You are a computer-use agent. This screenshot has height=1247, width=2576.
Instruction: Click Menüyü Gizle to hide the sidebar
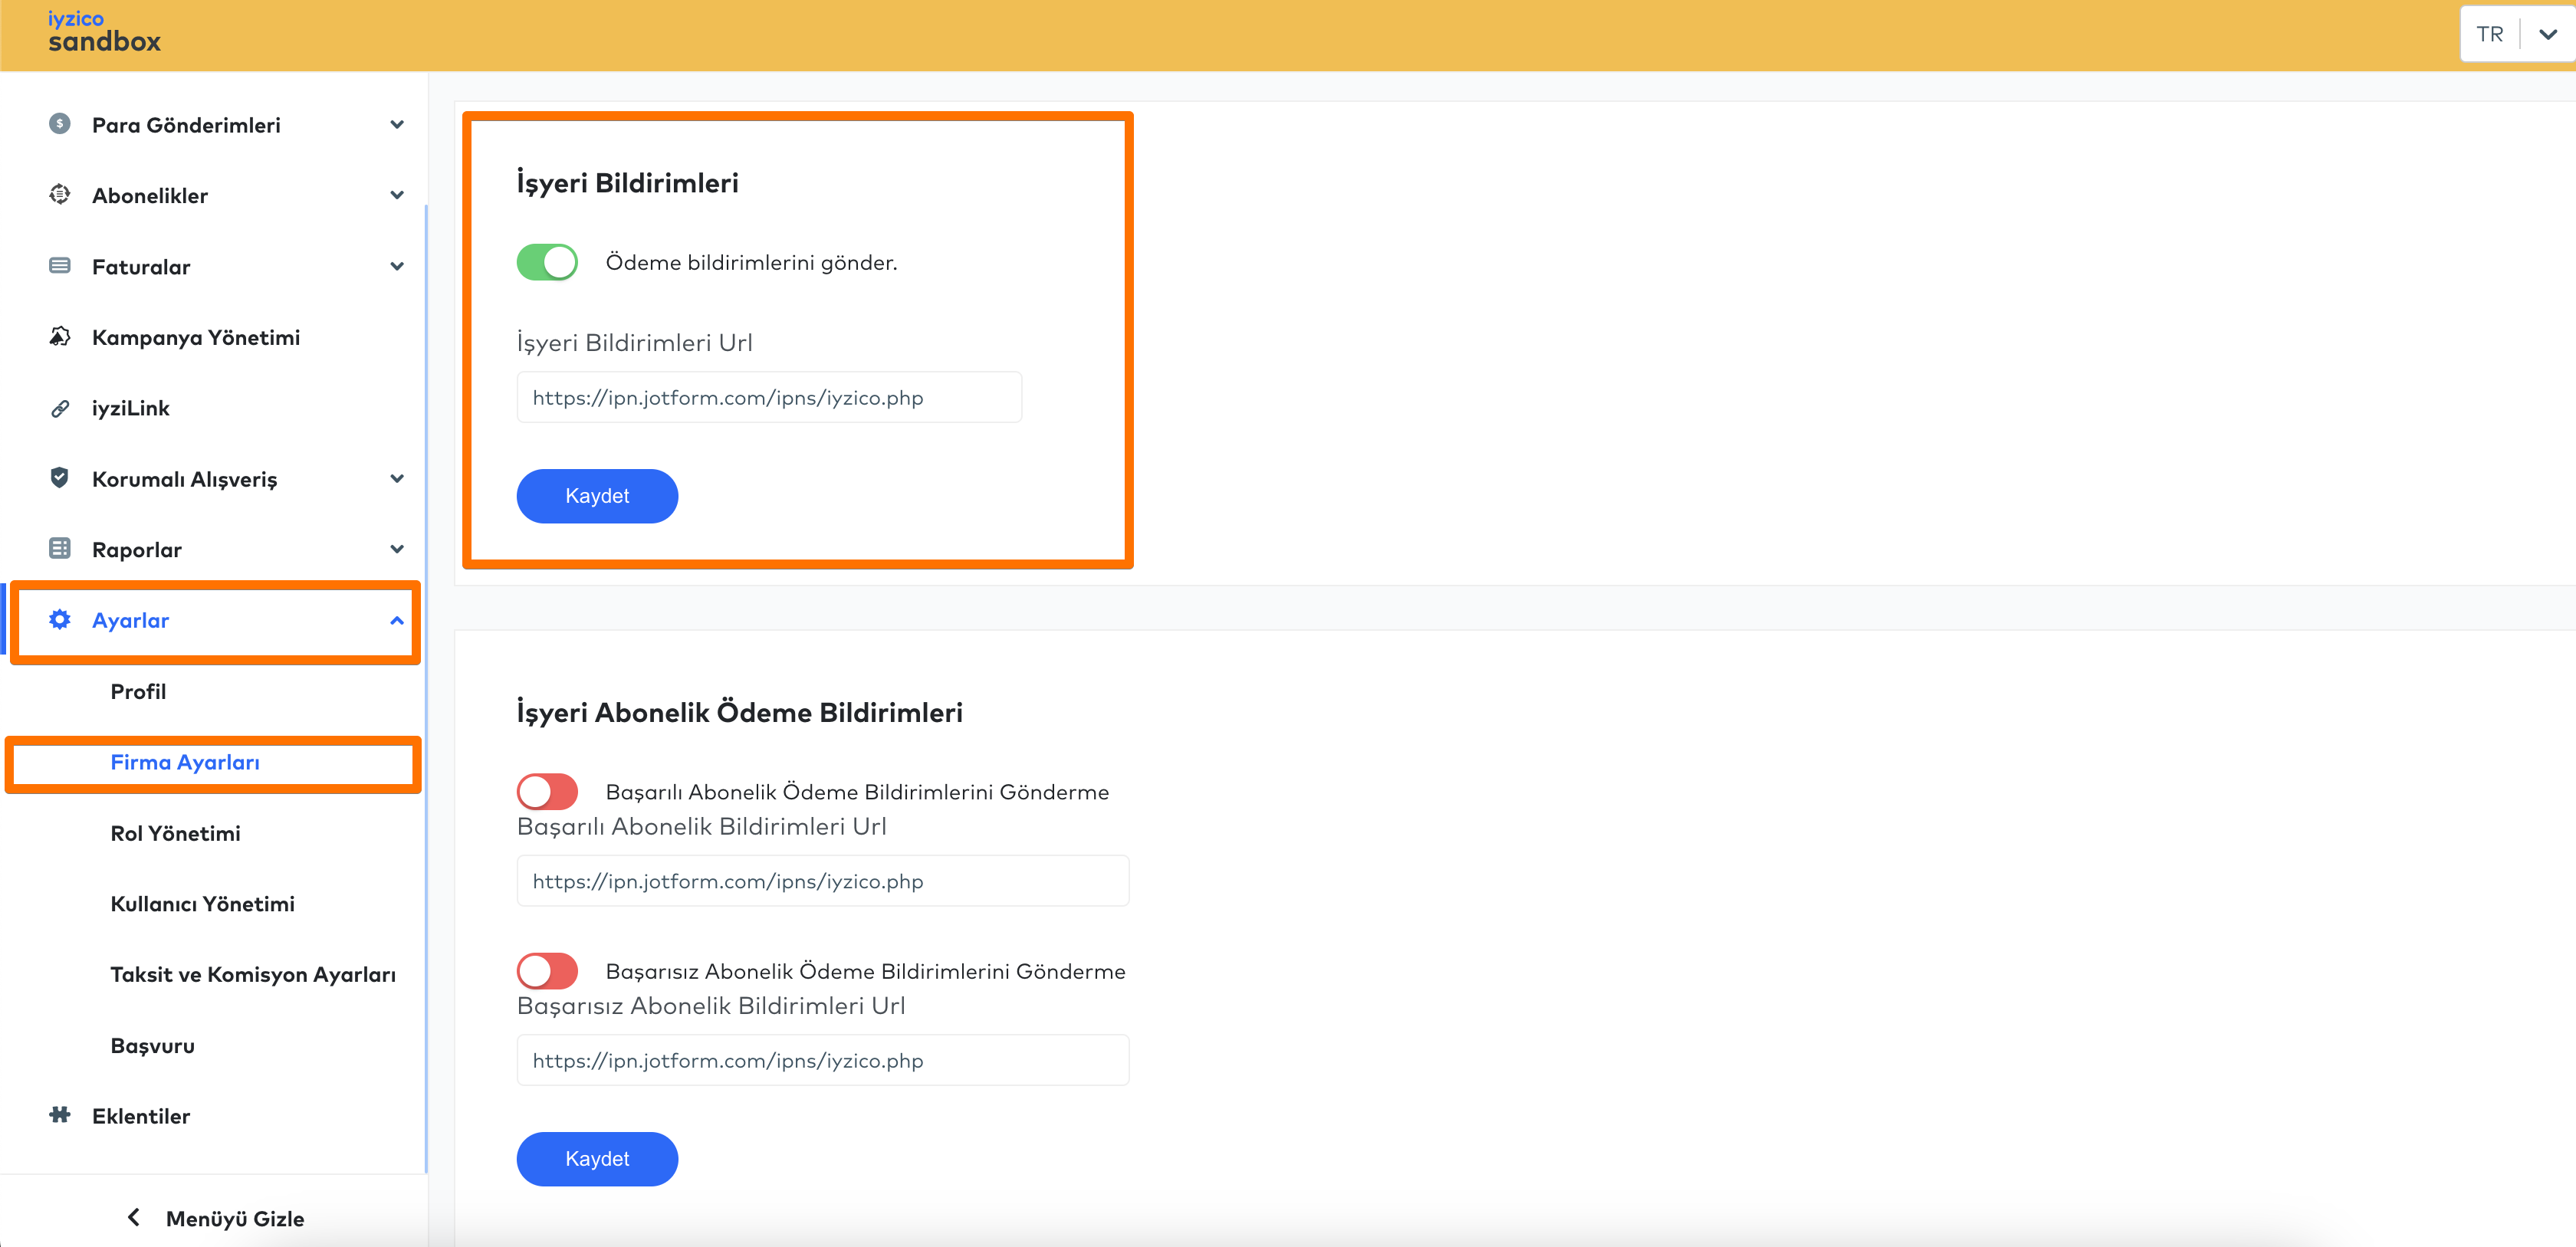pyautogui.click(x=216, y=1218)
